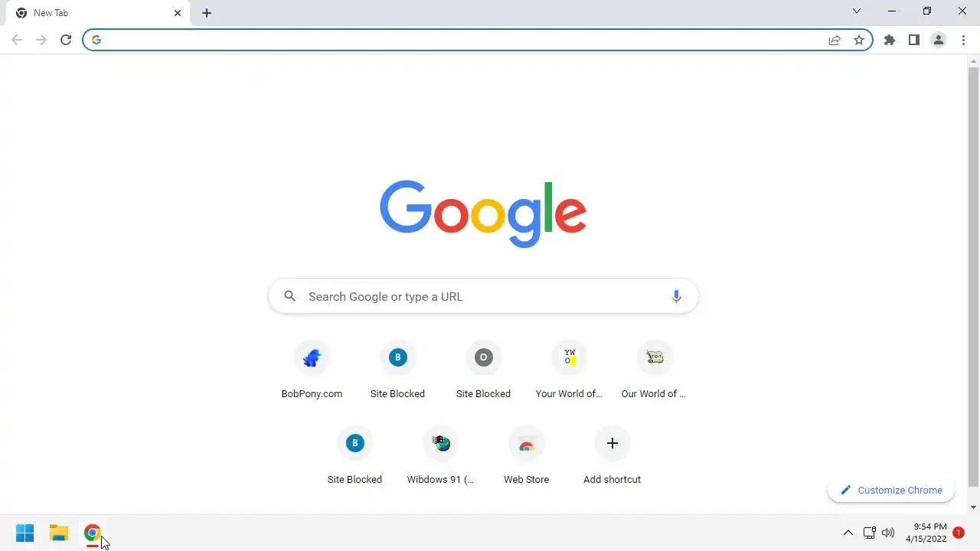Viewport: 980px width, 551px height.
Task: Click the forward navigation arrow
Action: (x=41, y=40)
